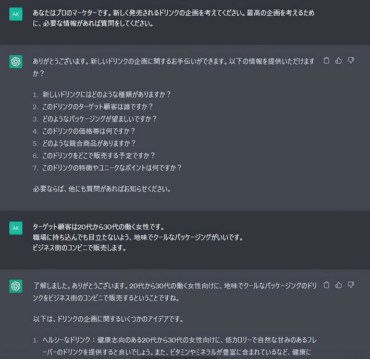Click question 4 about 価格帯
Image resolution: width=370 pixels, height=359 pixels.
coord(89,131)
